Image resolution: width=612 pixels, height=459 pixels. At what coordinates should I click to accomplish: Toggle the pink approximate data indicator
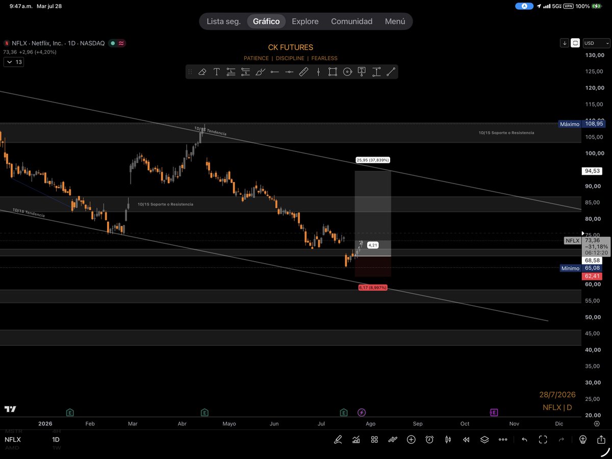[121, 43]
